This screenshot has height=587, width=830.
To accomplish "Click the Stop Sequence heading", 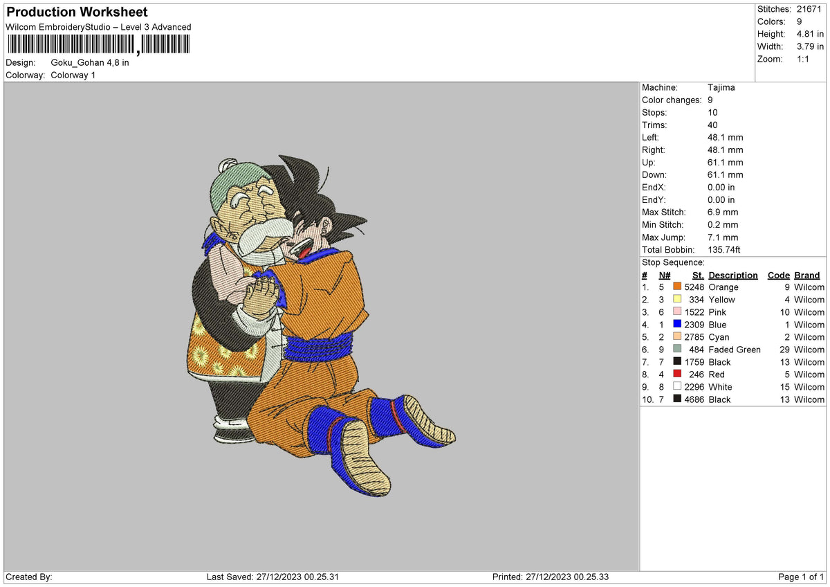I will pos(673,262).
